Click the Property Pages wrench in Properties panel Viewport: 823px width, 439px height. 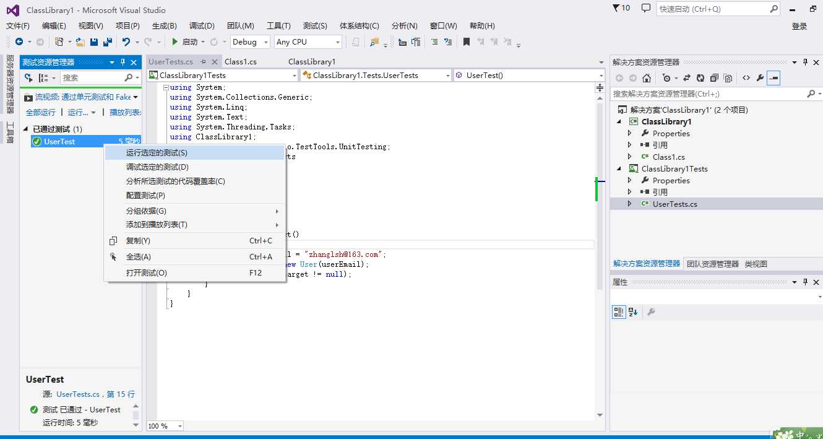pos(651,312)
